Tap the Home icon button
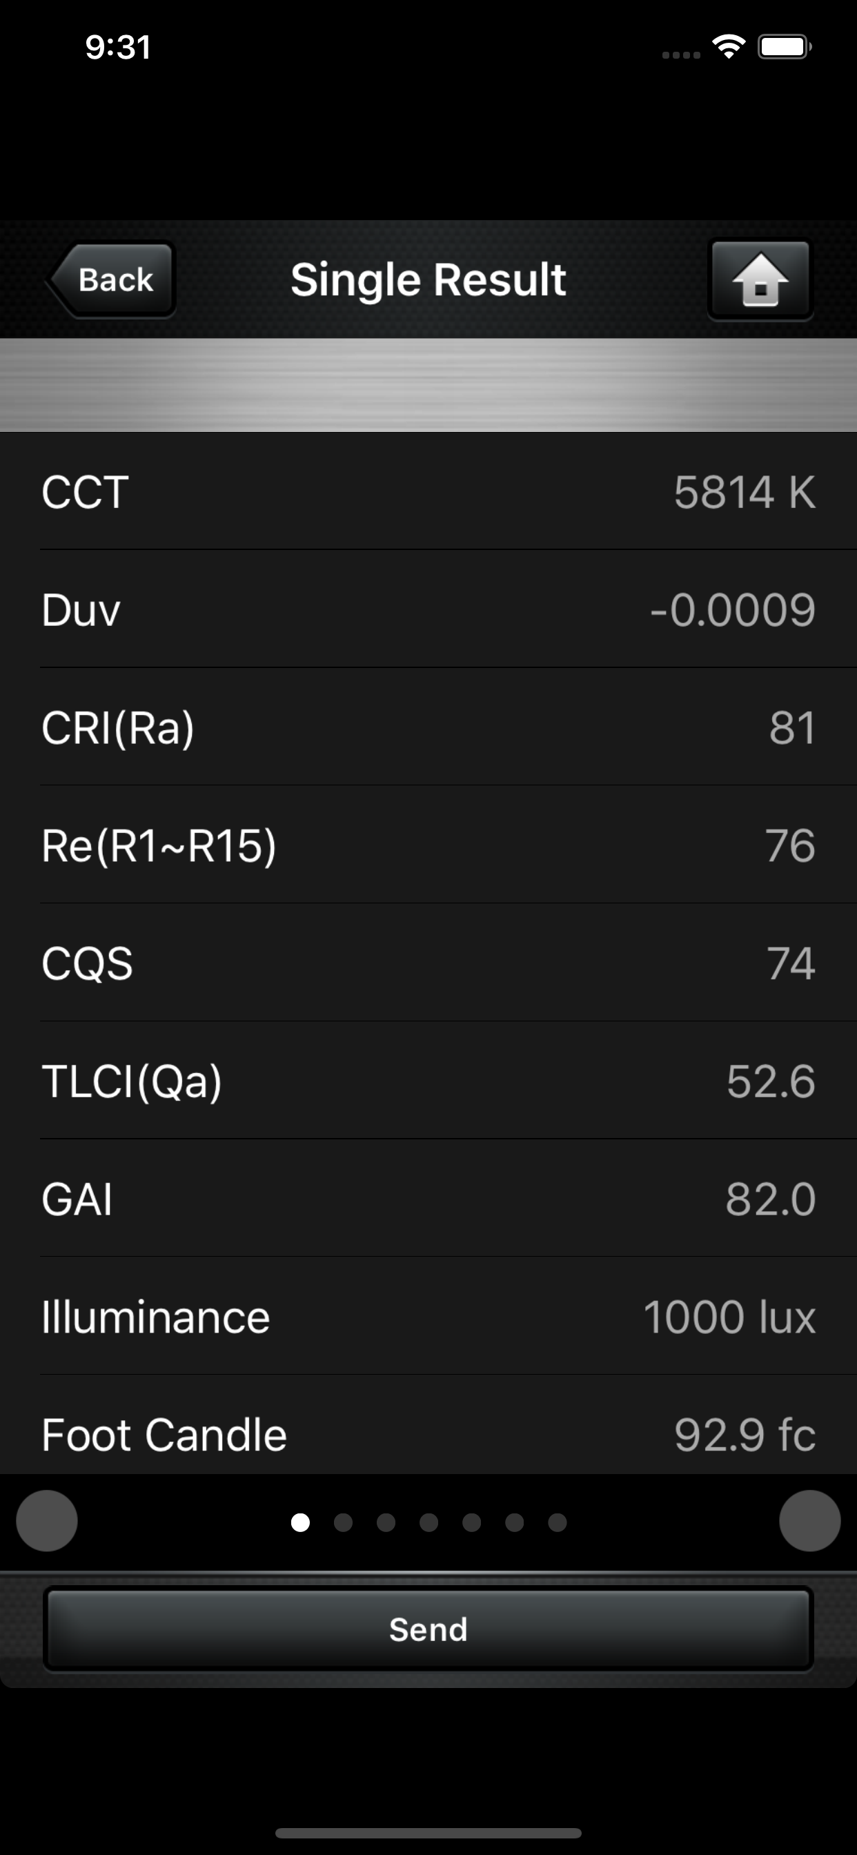Image resolution: width=857 pixels, height=1855 pixels. point(760,279)
